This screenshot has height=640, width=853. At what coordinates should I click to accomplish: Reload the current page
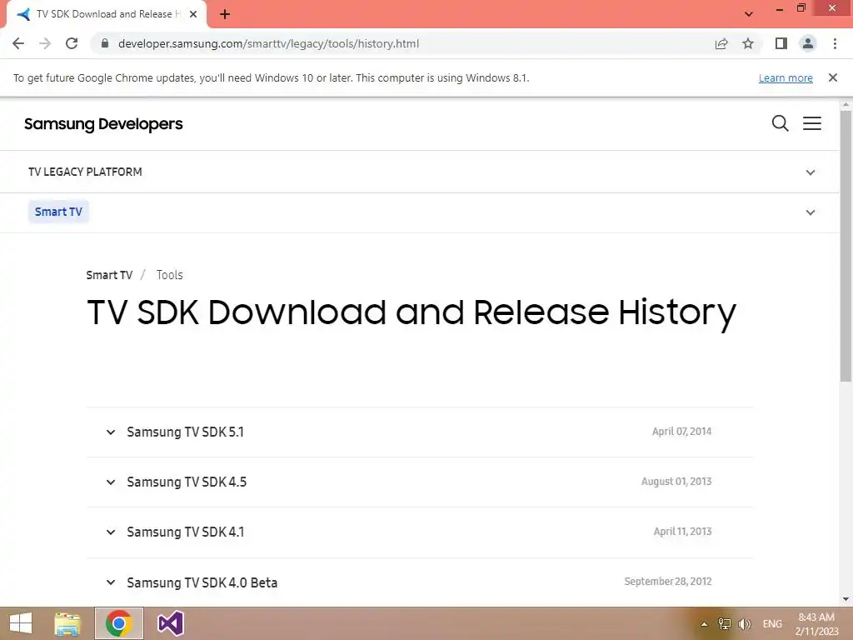(72, 43)
